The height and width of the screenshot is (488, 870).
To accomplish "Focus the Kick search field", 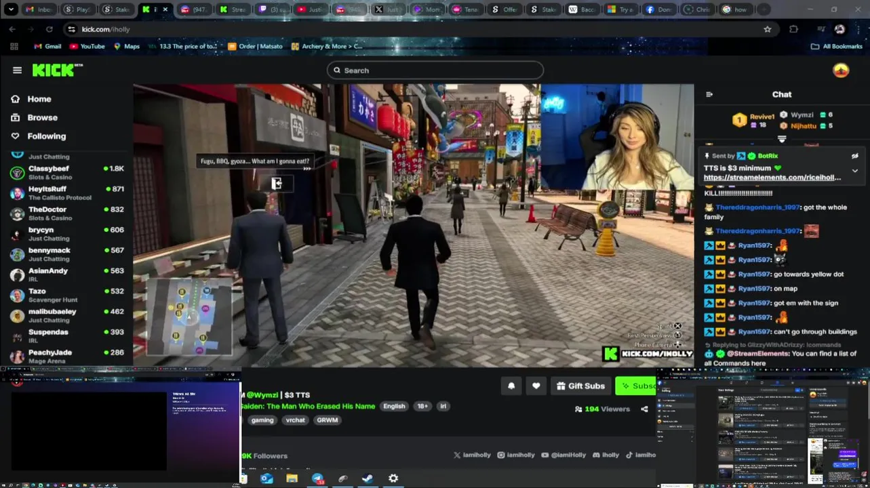I will pyautogui.click(x=435, y=70).
